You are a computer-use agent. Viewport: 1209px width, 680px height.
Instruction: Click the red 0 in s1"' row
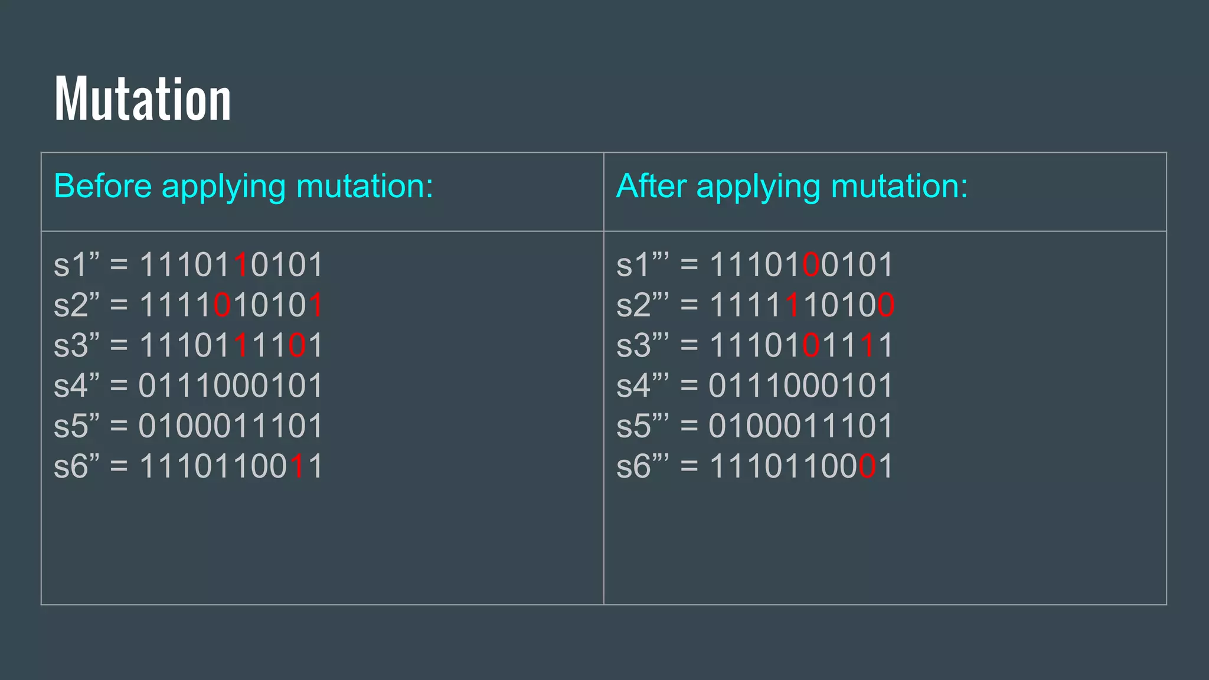point(811,264)
